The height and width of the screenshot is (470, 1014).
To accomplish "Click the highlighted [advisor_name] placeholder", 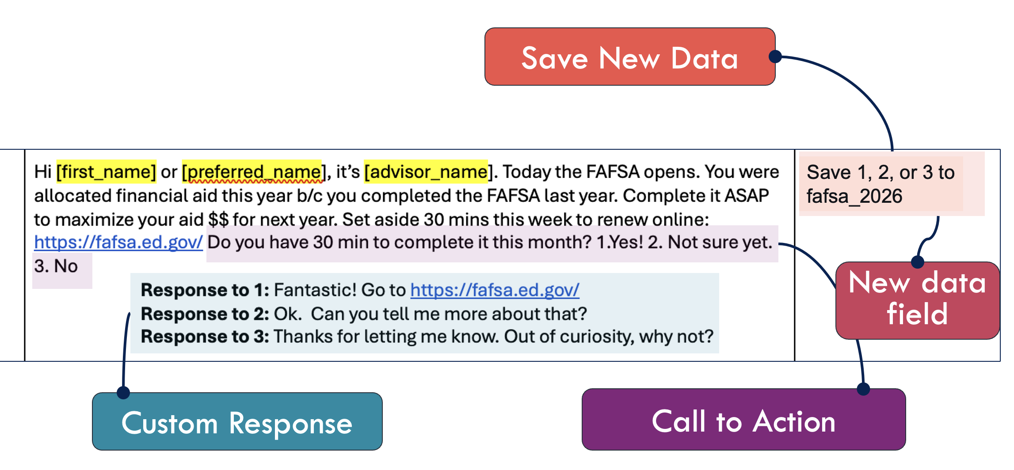I will coord(426,171).
